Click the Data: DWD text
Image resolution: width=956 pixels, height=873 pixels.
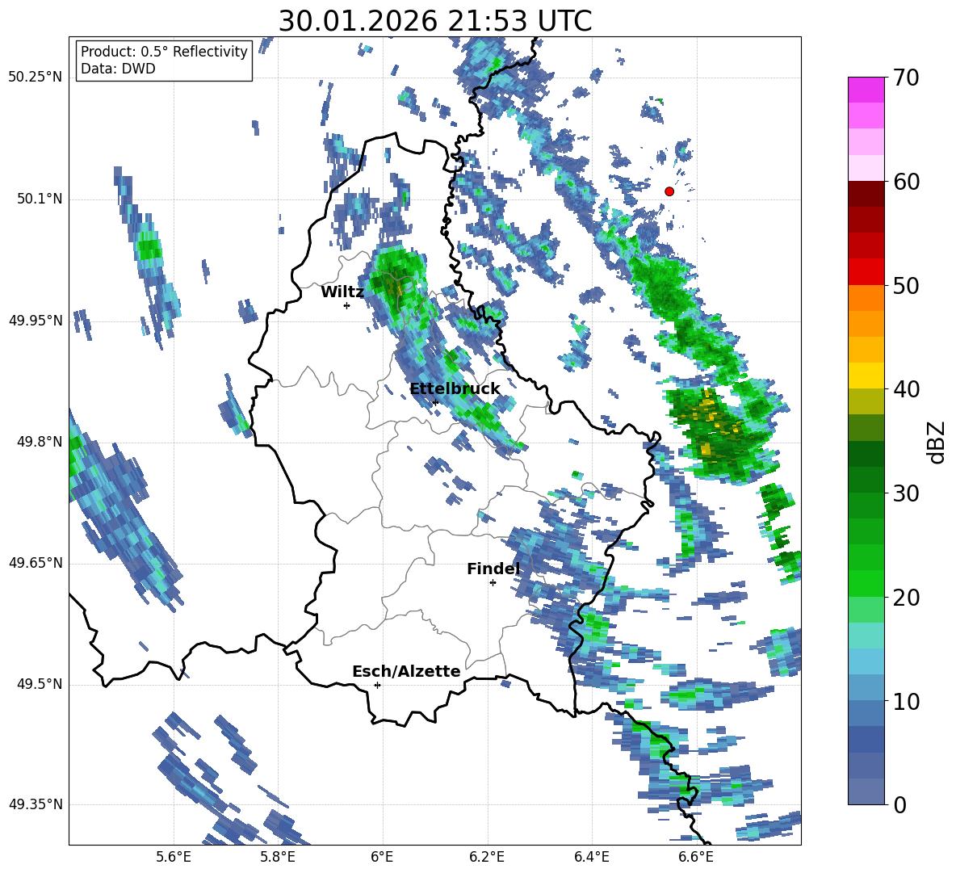coord(118,69)
